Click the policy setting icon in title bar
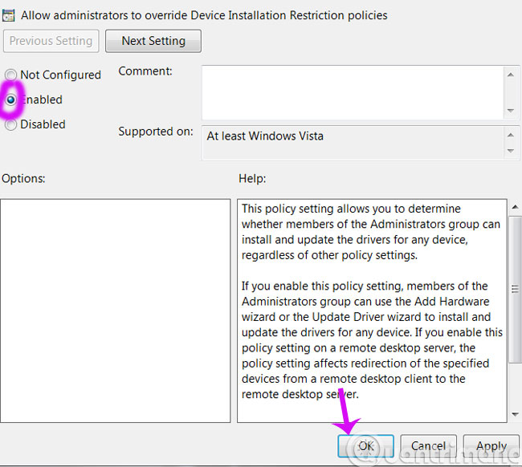This screenshot has height=467, width=522. [9, 15]
